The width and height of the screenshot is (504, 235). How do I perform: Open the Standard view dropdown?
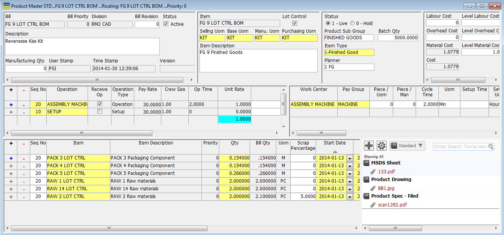point(407,146)
